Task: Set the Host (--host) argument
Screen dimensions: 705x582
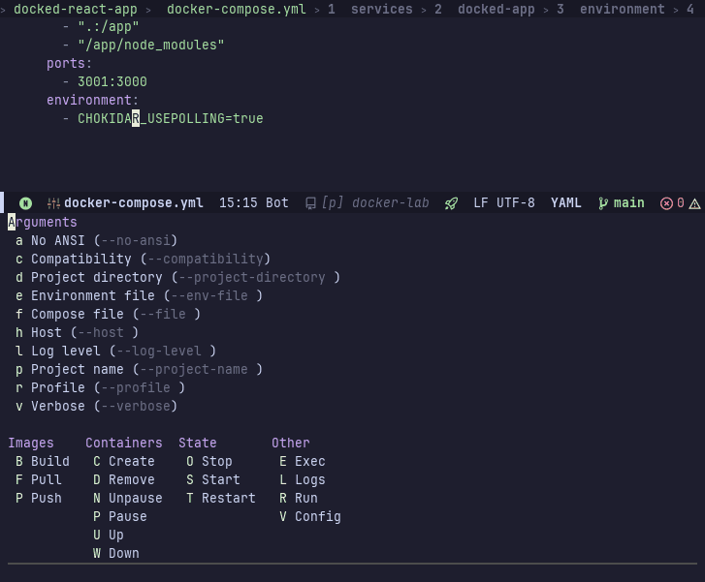Action: click(x=77, y=333)
